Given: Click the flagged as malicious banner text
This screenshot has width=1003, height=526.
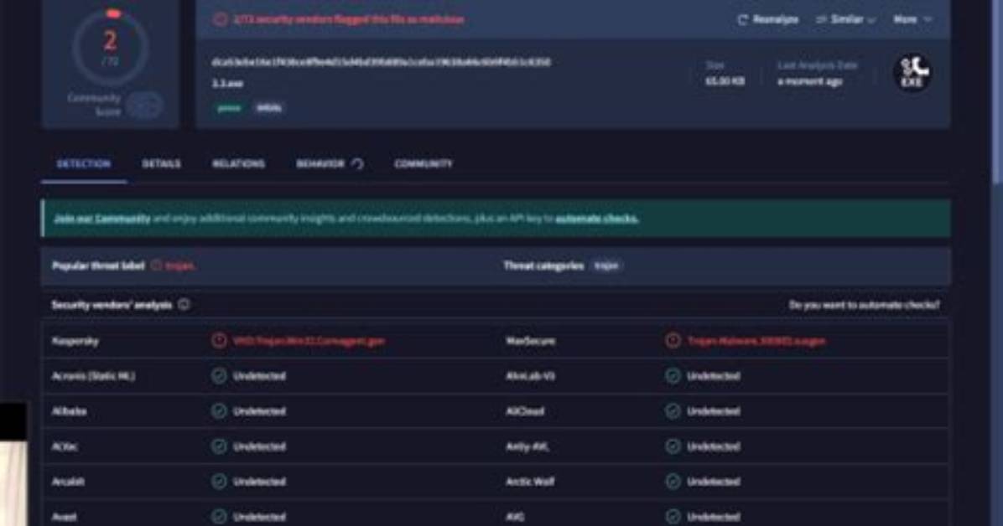Looking at the screenshot, I should tap(349, 19).
